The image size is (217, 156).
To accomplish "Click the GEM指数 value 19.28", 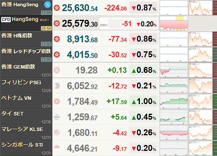I will pyautogui.click(x=87, y=70).
